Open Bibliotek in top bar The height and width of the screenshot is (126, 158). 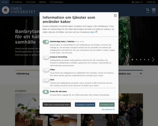pyautogui.click(x=43, y=2)
